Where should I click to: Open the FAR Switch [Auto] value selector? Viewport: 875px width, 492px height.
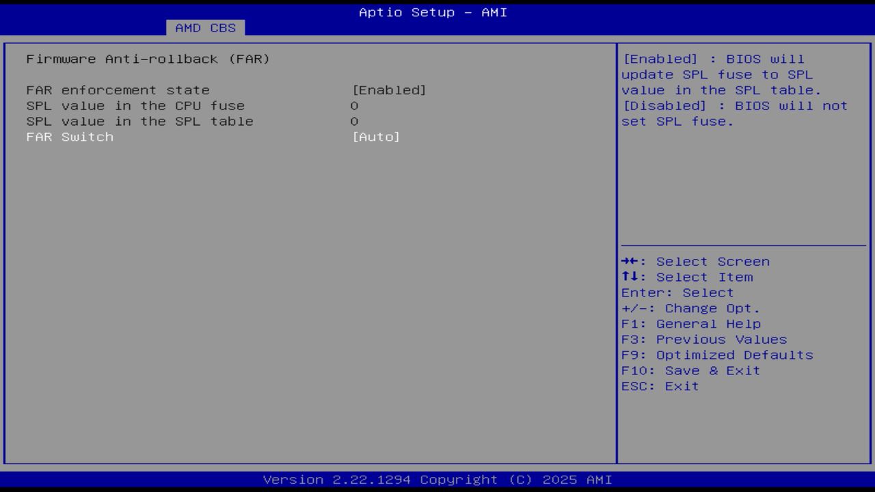pyautogui.click(x=375, y=137)
